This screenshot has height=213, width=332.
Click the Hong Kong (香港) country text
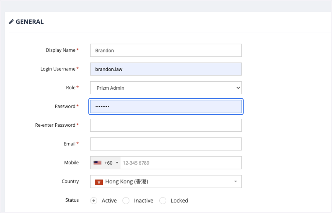[127, 182]
